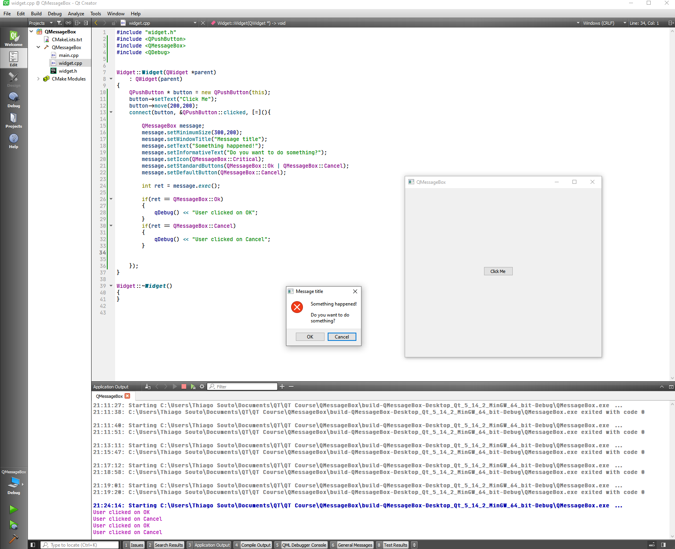Open the Projects mode in the sidebar
Screen dimensions: 675x549
(14, 120)
